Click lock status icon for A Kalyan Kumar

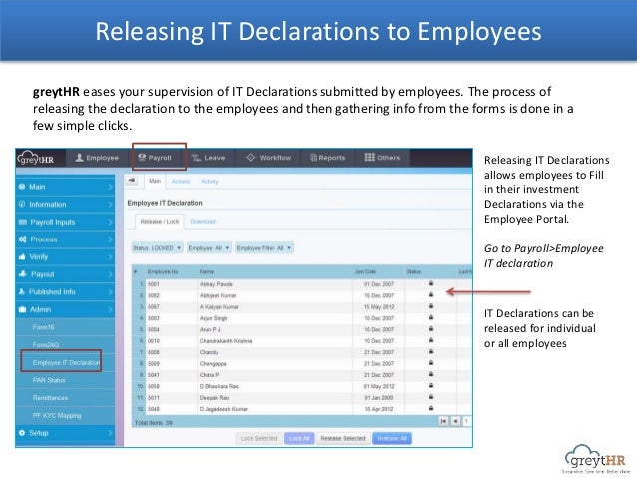pos(431,306)
